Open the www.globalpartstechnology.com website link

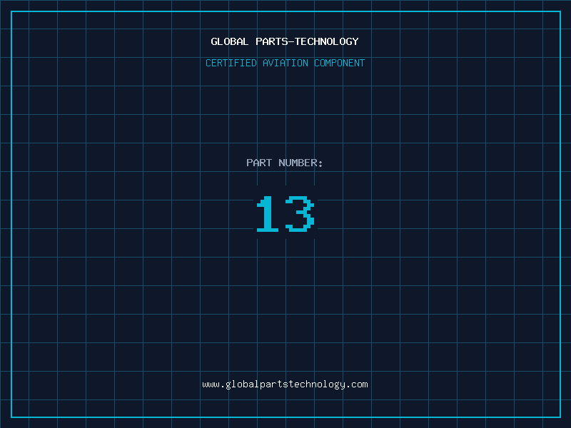[285, 384]
